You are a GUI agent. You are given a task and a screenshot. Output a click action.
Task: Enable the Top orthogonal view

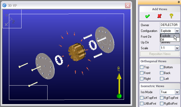coord(142,67)
